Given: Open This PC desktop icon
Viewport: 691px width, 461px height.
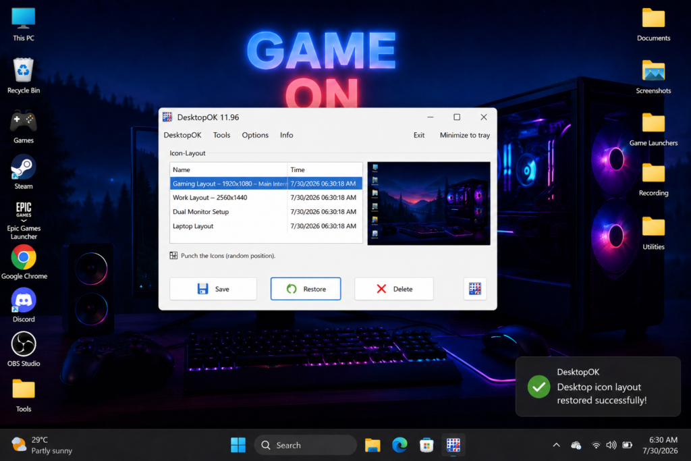Looking at the screenshot, I should (24, 25).
